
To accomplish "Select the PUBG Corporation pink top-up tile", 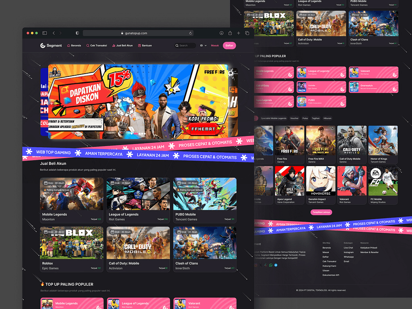I will click(321, 101).
